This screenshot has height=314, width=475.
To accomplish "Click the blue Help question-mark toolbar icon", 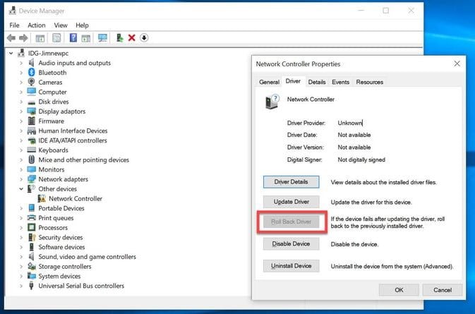I will 73,38.
